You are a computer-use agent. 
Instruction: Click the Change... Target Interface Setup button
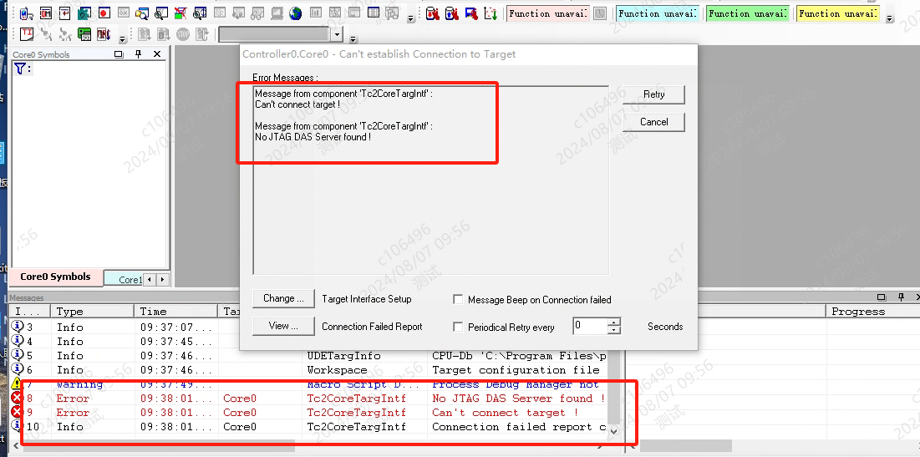(282, 298)
